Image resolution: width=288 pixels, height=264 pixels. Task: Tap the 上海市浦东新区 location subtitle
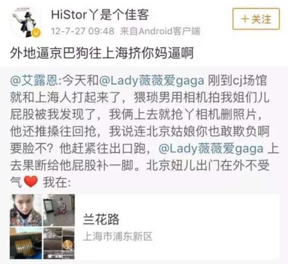coord(118,237)
